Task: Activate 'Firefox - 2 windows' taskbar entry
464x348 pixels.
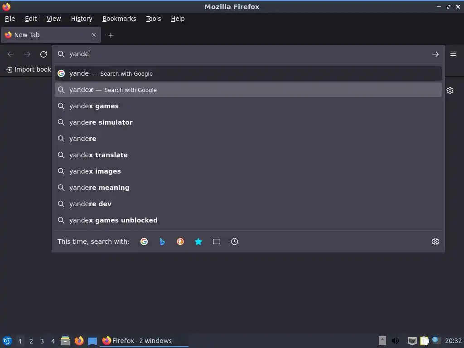Action: pos(145,341)
